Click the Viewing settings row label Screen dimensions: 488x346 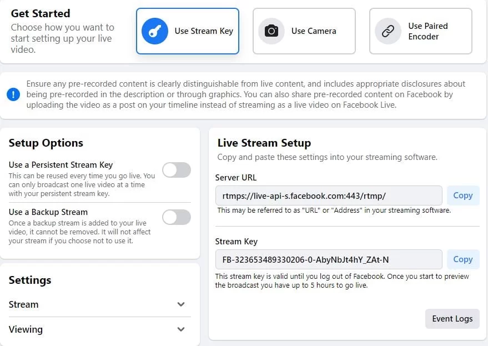click(x=26, y=329)
